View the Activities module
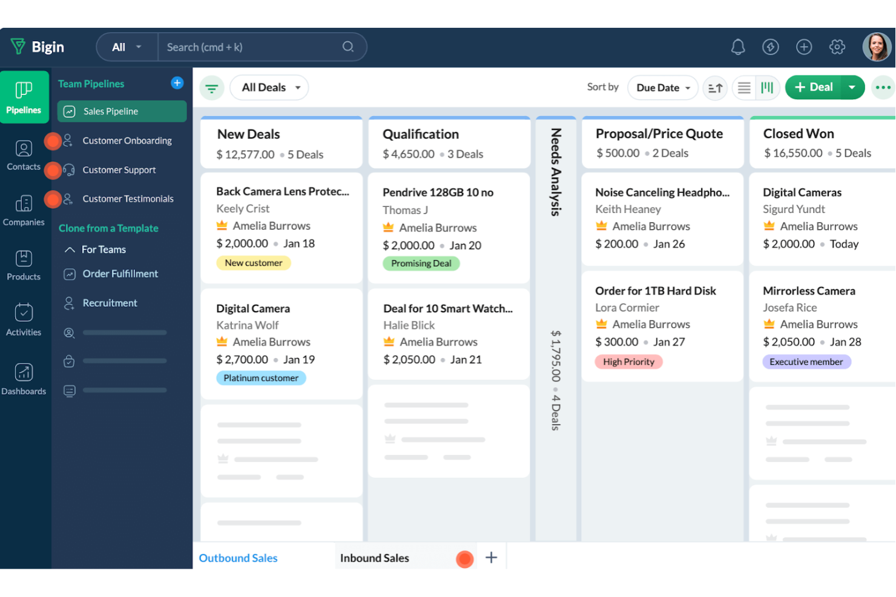Screen dimensions: 896x597 23,319
